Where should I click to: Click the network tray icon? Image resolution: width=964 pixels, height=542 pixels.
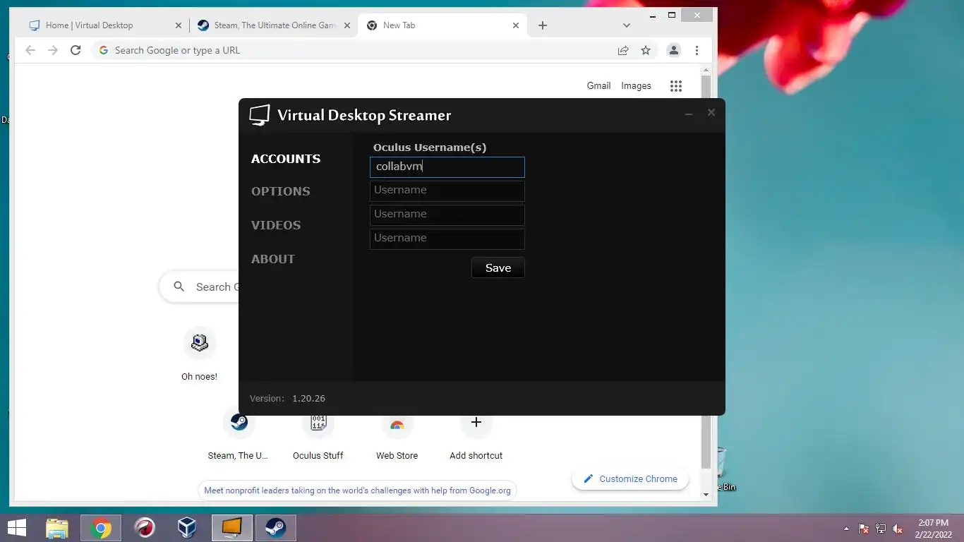click(x=881, y=529)
